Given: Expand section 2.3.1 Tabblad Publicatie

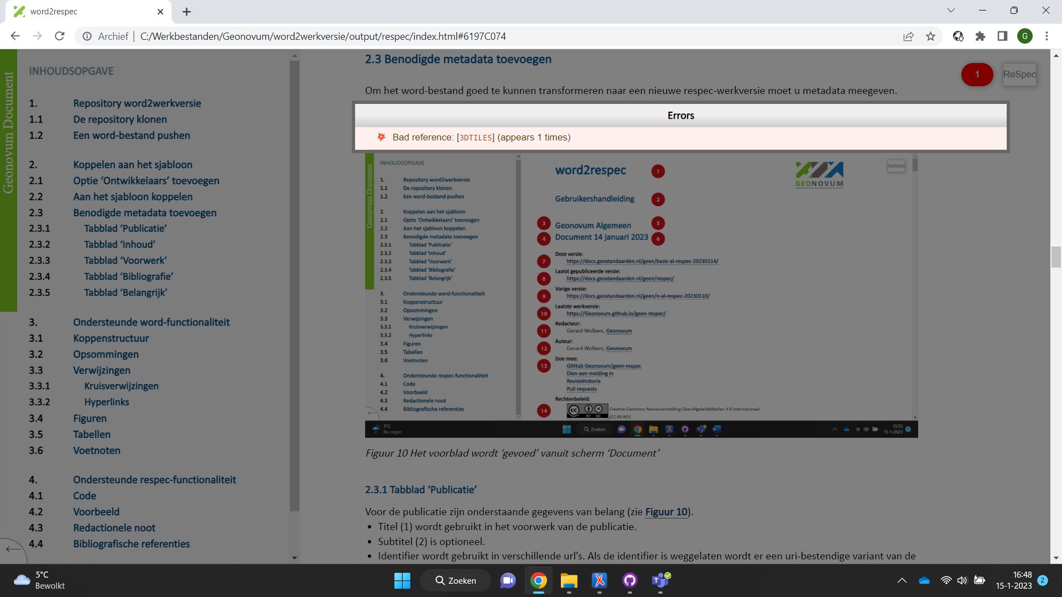Looking at the screenshot, I should (124, 228).
